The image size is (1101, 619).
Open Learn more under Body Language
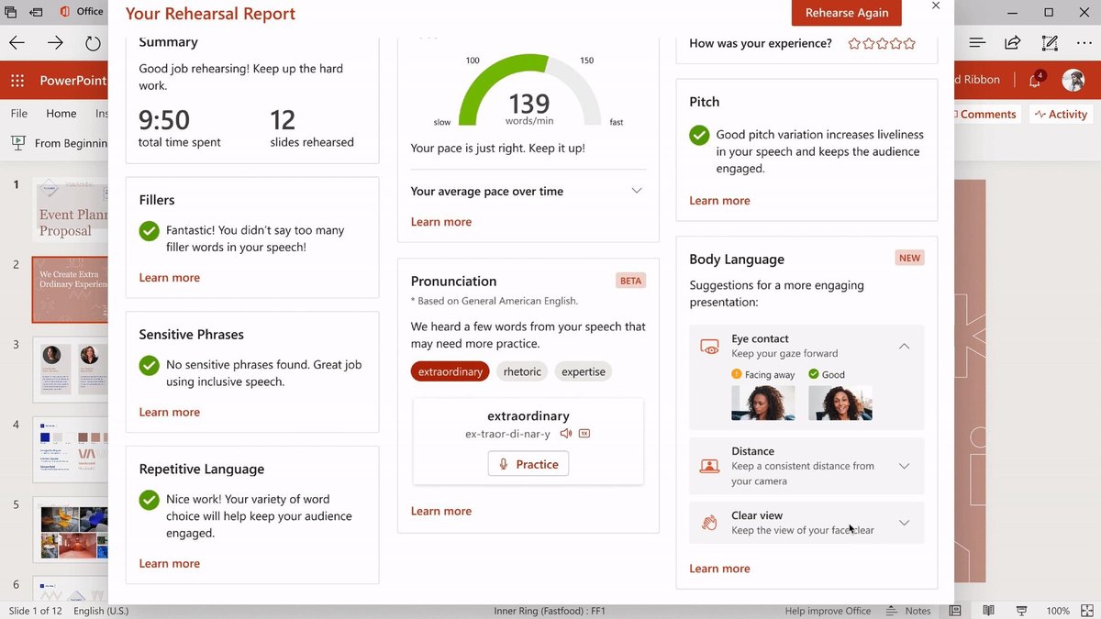(x=719, y=568)
